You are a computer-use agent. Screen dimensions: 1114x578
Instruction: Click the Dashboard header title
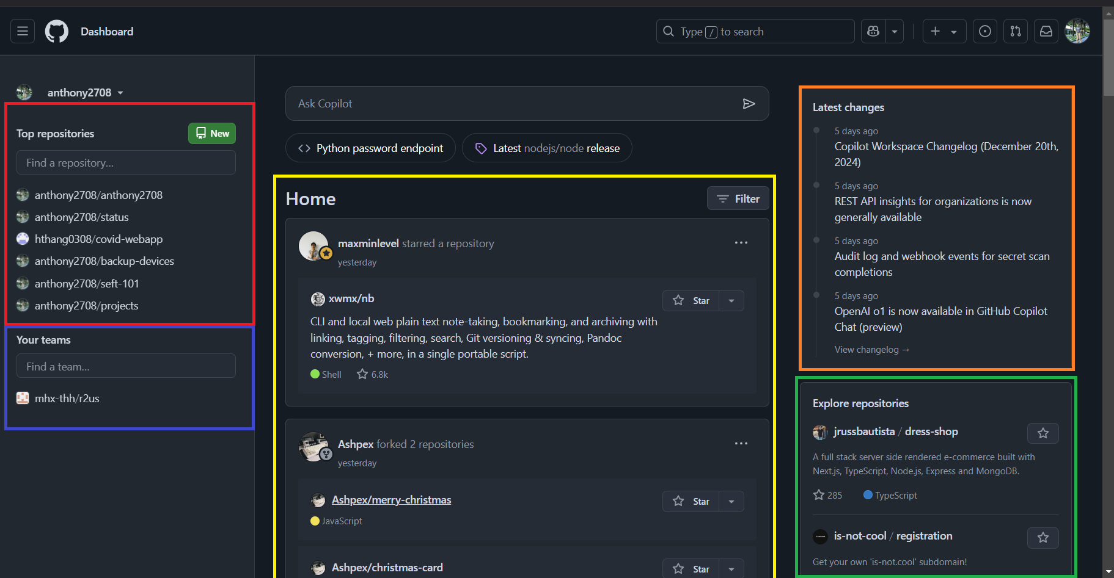point(107,31)
